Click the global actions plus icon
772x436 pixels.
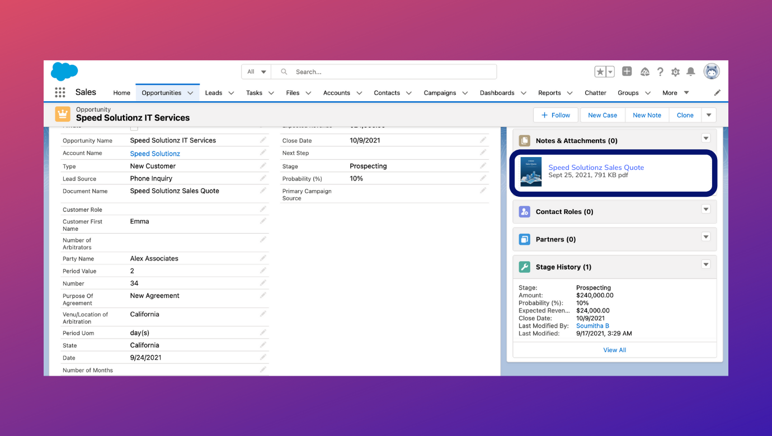(627, 72)
